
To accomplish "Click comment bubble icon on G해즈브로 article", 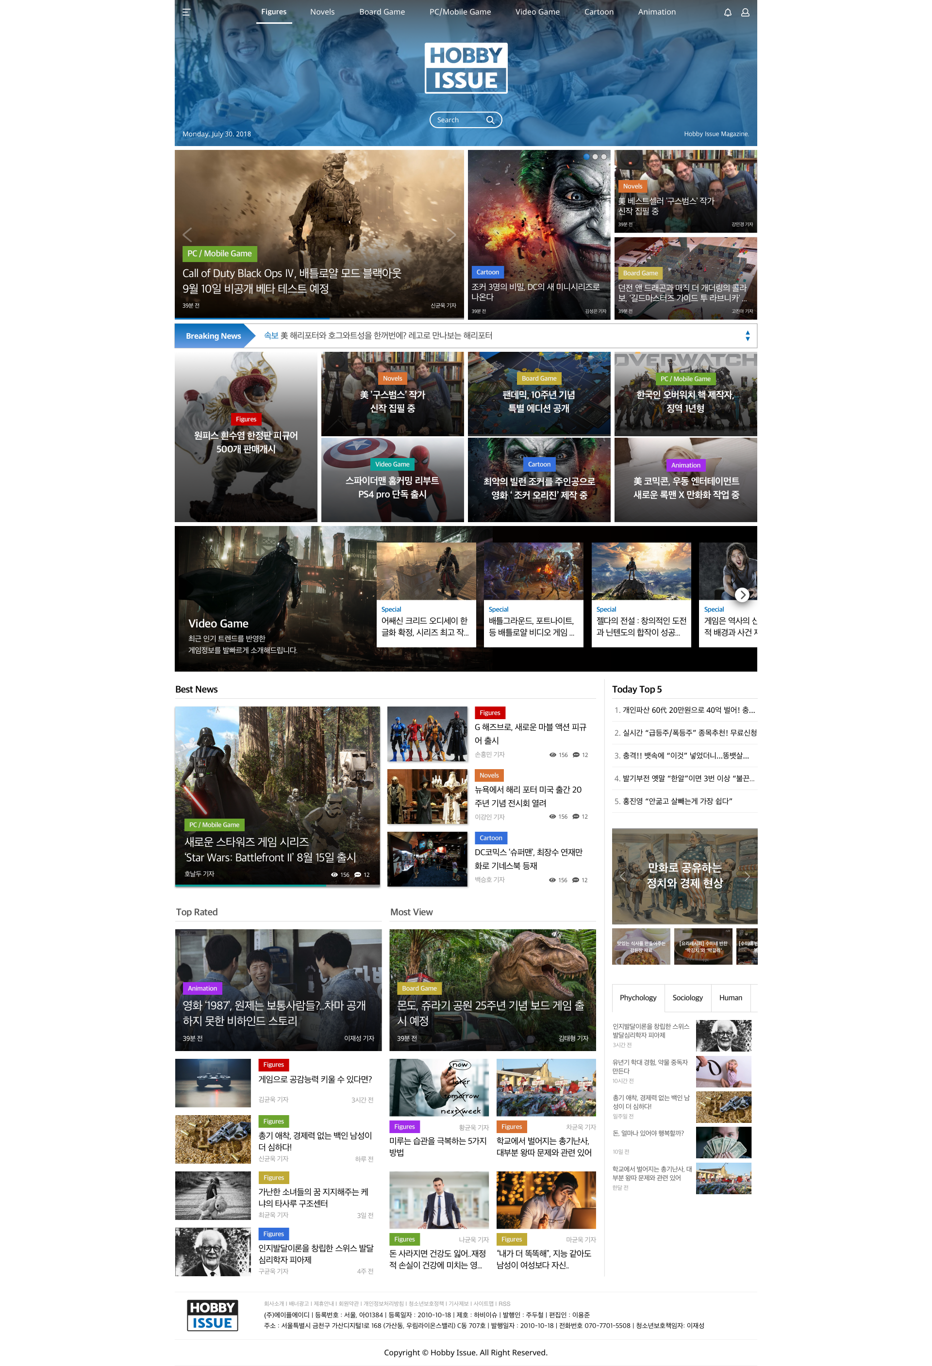I will [x=576, y=755].
